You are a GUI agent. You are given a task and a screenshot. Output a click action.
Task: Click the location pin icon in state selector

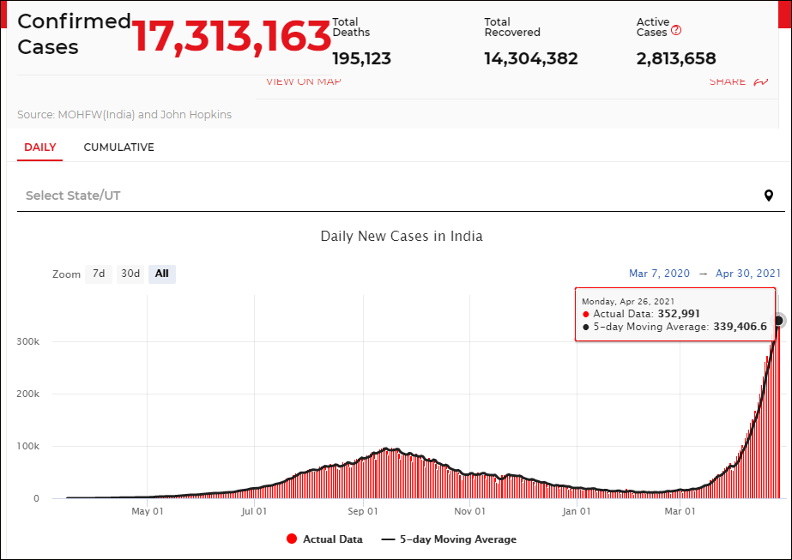point(768,196)
